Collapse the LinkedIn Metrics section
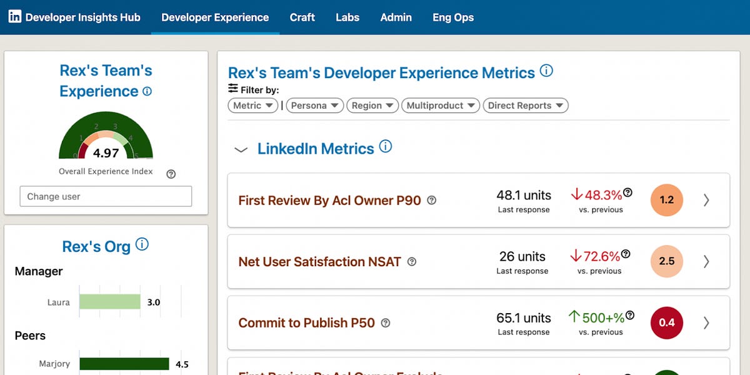Screen dimensions: 750x375 pos(241,149)
